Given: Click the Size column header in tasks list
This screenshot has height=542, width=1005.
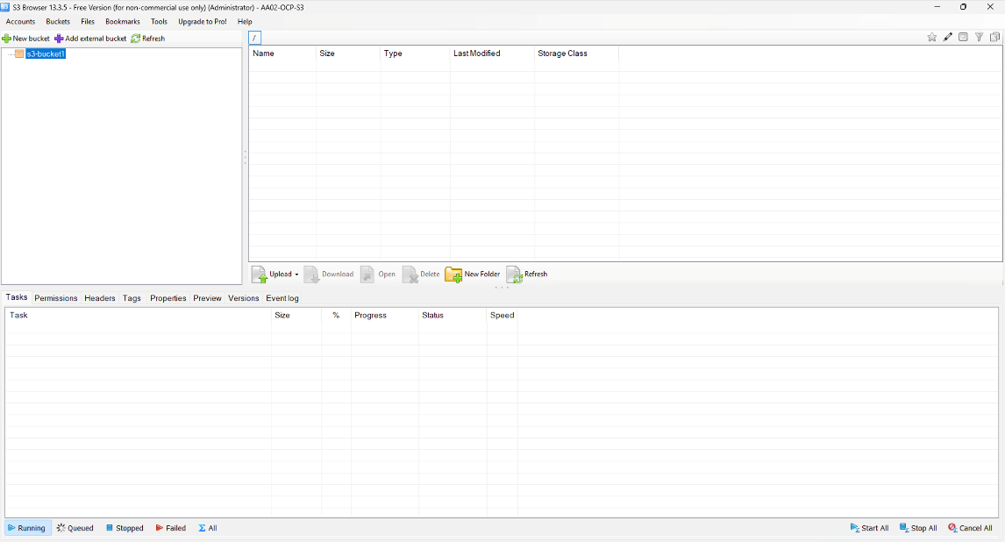Looking at the screenshot, I should (x=296, y=315).
